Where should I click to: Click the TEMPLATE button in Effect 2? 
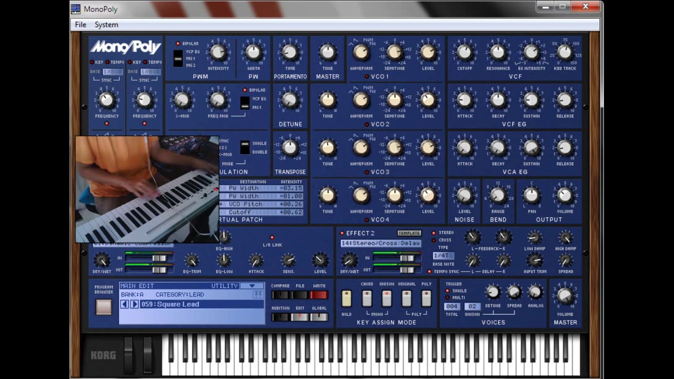[x=409, y=233]
